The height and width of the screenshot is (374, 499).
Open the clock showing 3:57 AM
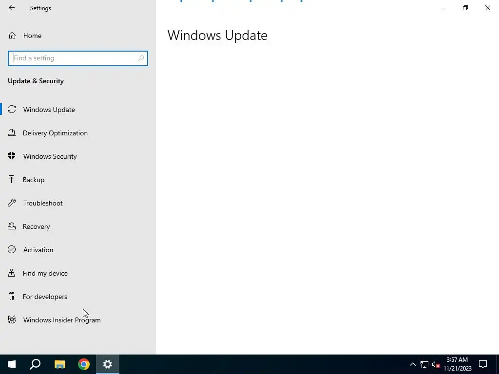(457, 364)
